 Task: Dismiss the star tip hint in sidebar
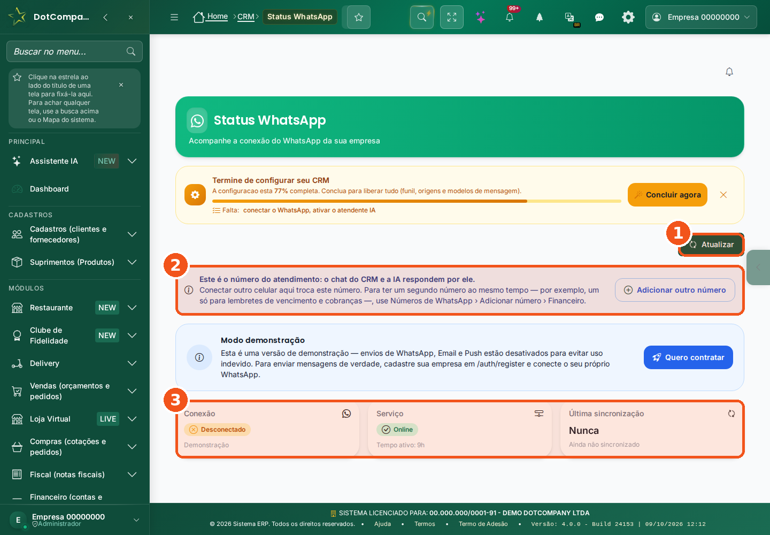pyautogui.click(x=121, y=85)
